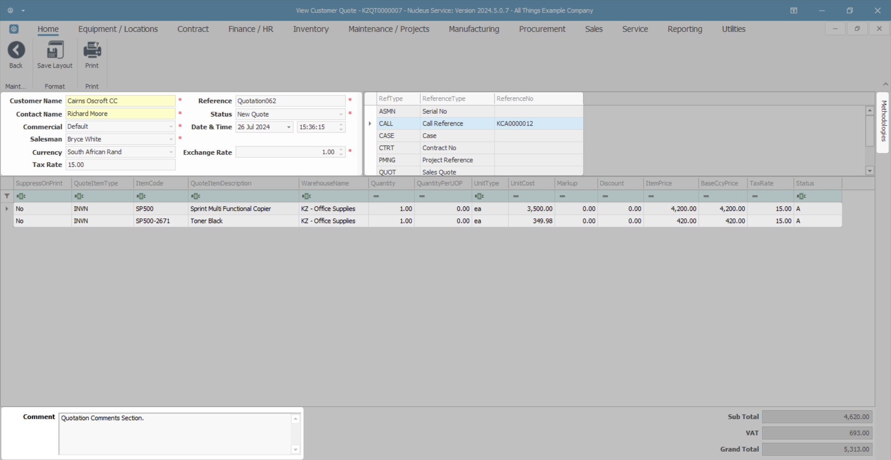The width and height of the screenshot is (891, 460).
Task: Click the Save Layout icon
Action: [x=55, y=50]
